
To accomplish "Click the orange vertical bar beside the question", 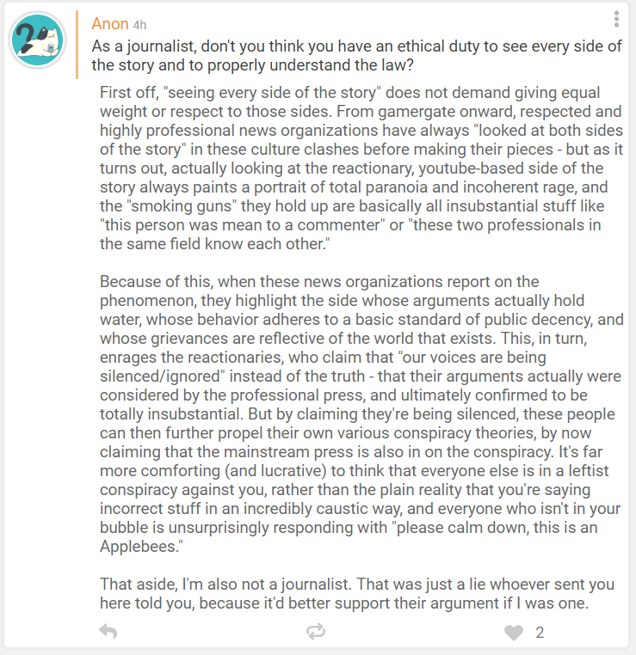I will coord(77,45).
